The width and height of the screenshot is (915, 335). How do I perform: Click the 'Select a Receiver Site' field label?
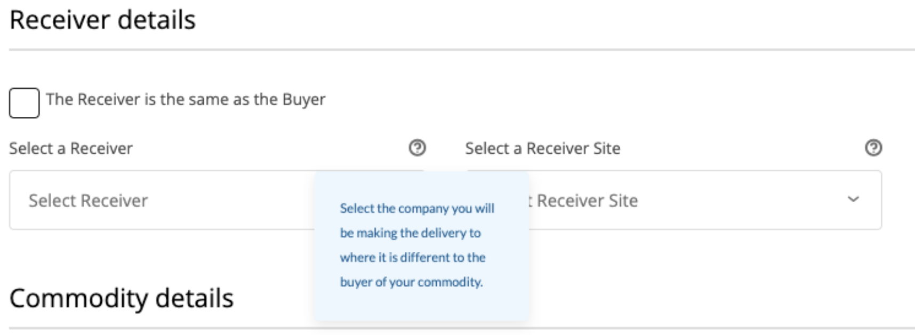[x=542, y=148]
